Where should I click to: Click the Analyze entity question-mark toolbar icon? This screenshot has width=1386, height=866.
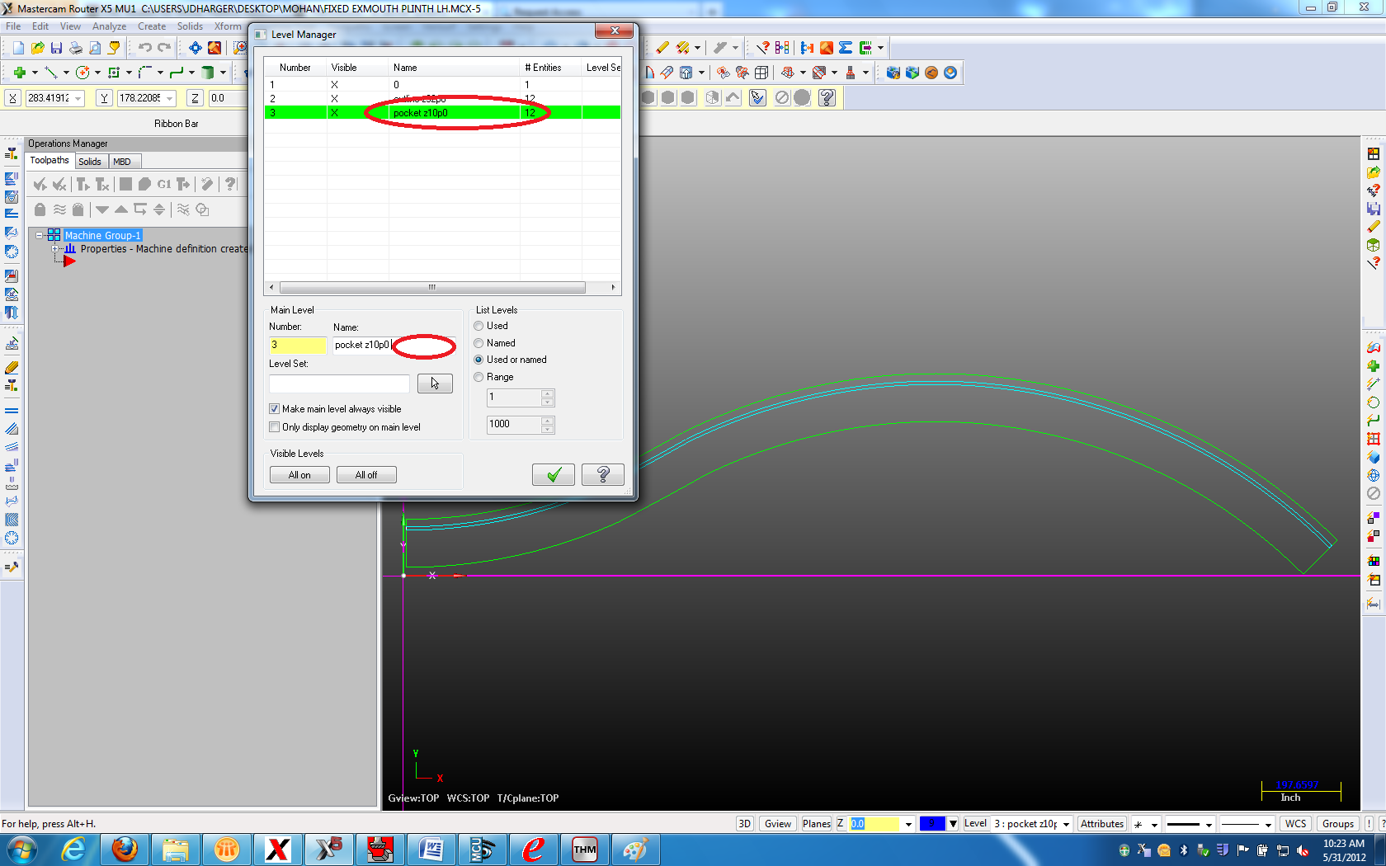tap(762, 48)
